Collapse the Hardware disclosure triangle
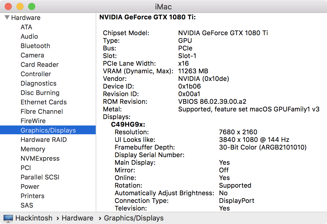Viewport: 327px width, 224px height. pyautogui.click(x=7, y=18)
